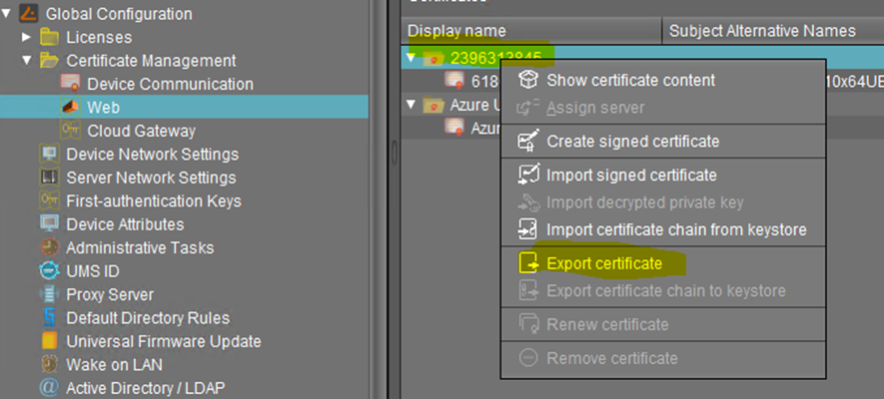Collapse the Azure certificate row
Screen dimensions: 884x399
[413, 104]
